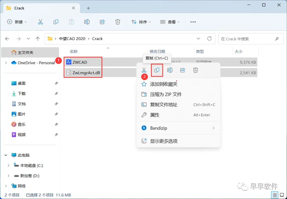The image size is (287, 199).
Task: Sort by 类型 column header
Action: [x=200, y=52]
